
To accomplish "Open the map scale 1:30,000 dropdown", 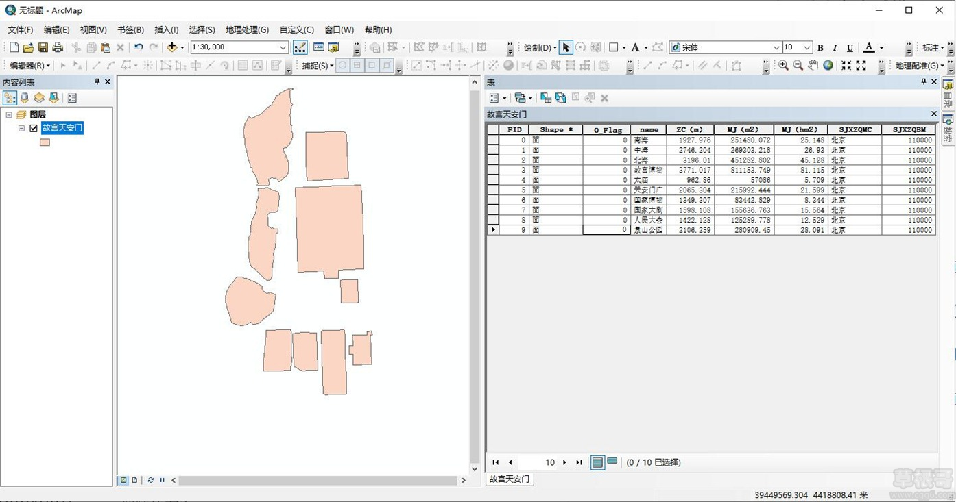I will (283, 47).
